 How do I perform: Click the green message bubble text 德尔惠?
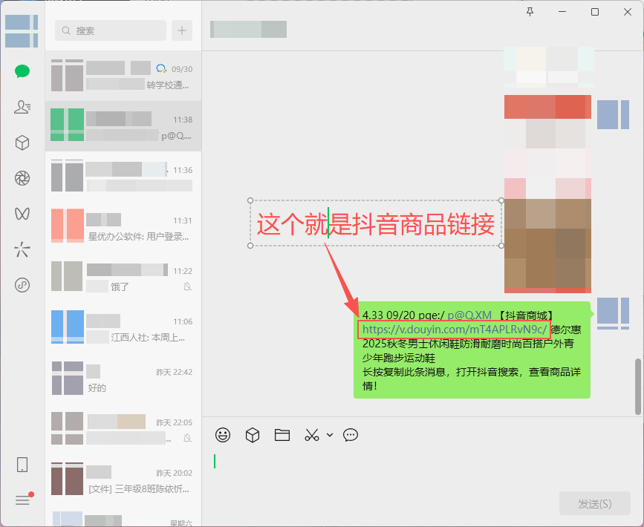(x=566, y=330)
